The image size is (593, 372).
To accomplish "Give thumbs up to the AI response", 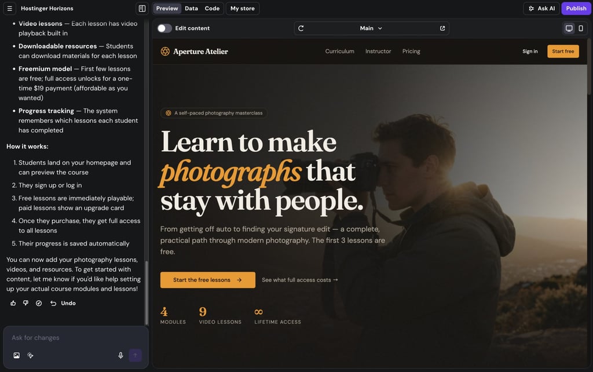I will coord(13,303).
